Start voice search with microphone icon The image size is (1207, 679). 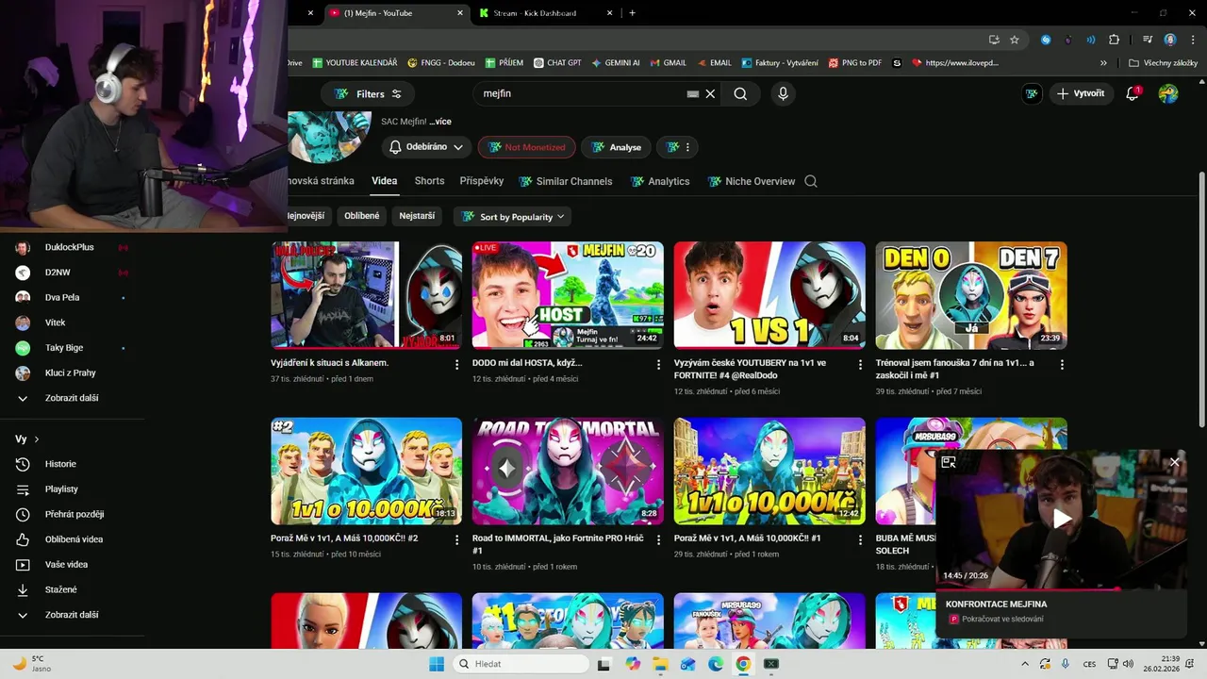pyautogui.click(x=783, y=93)
